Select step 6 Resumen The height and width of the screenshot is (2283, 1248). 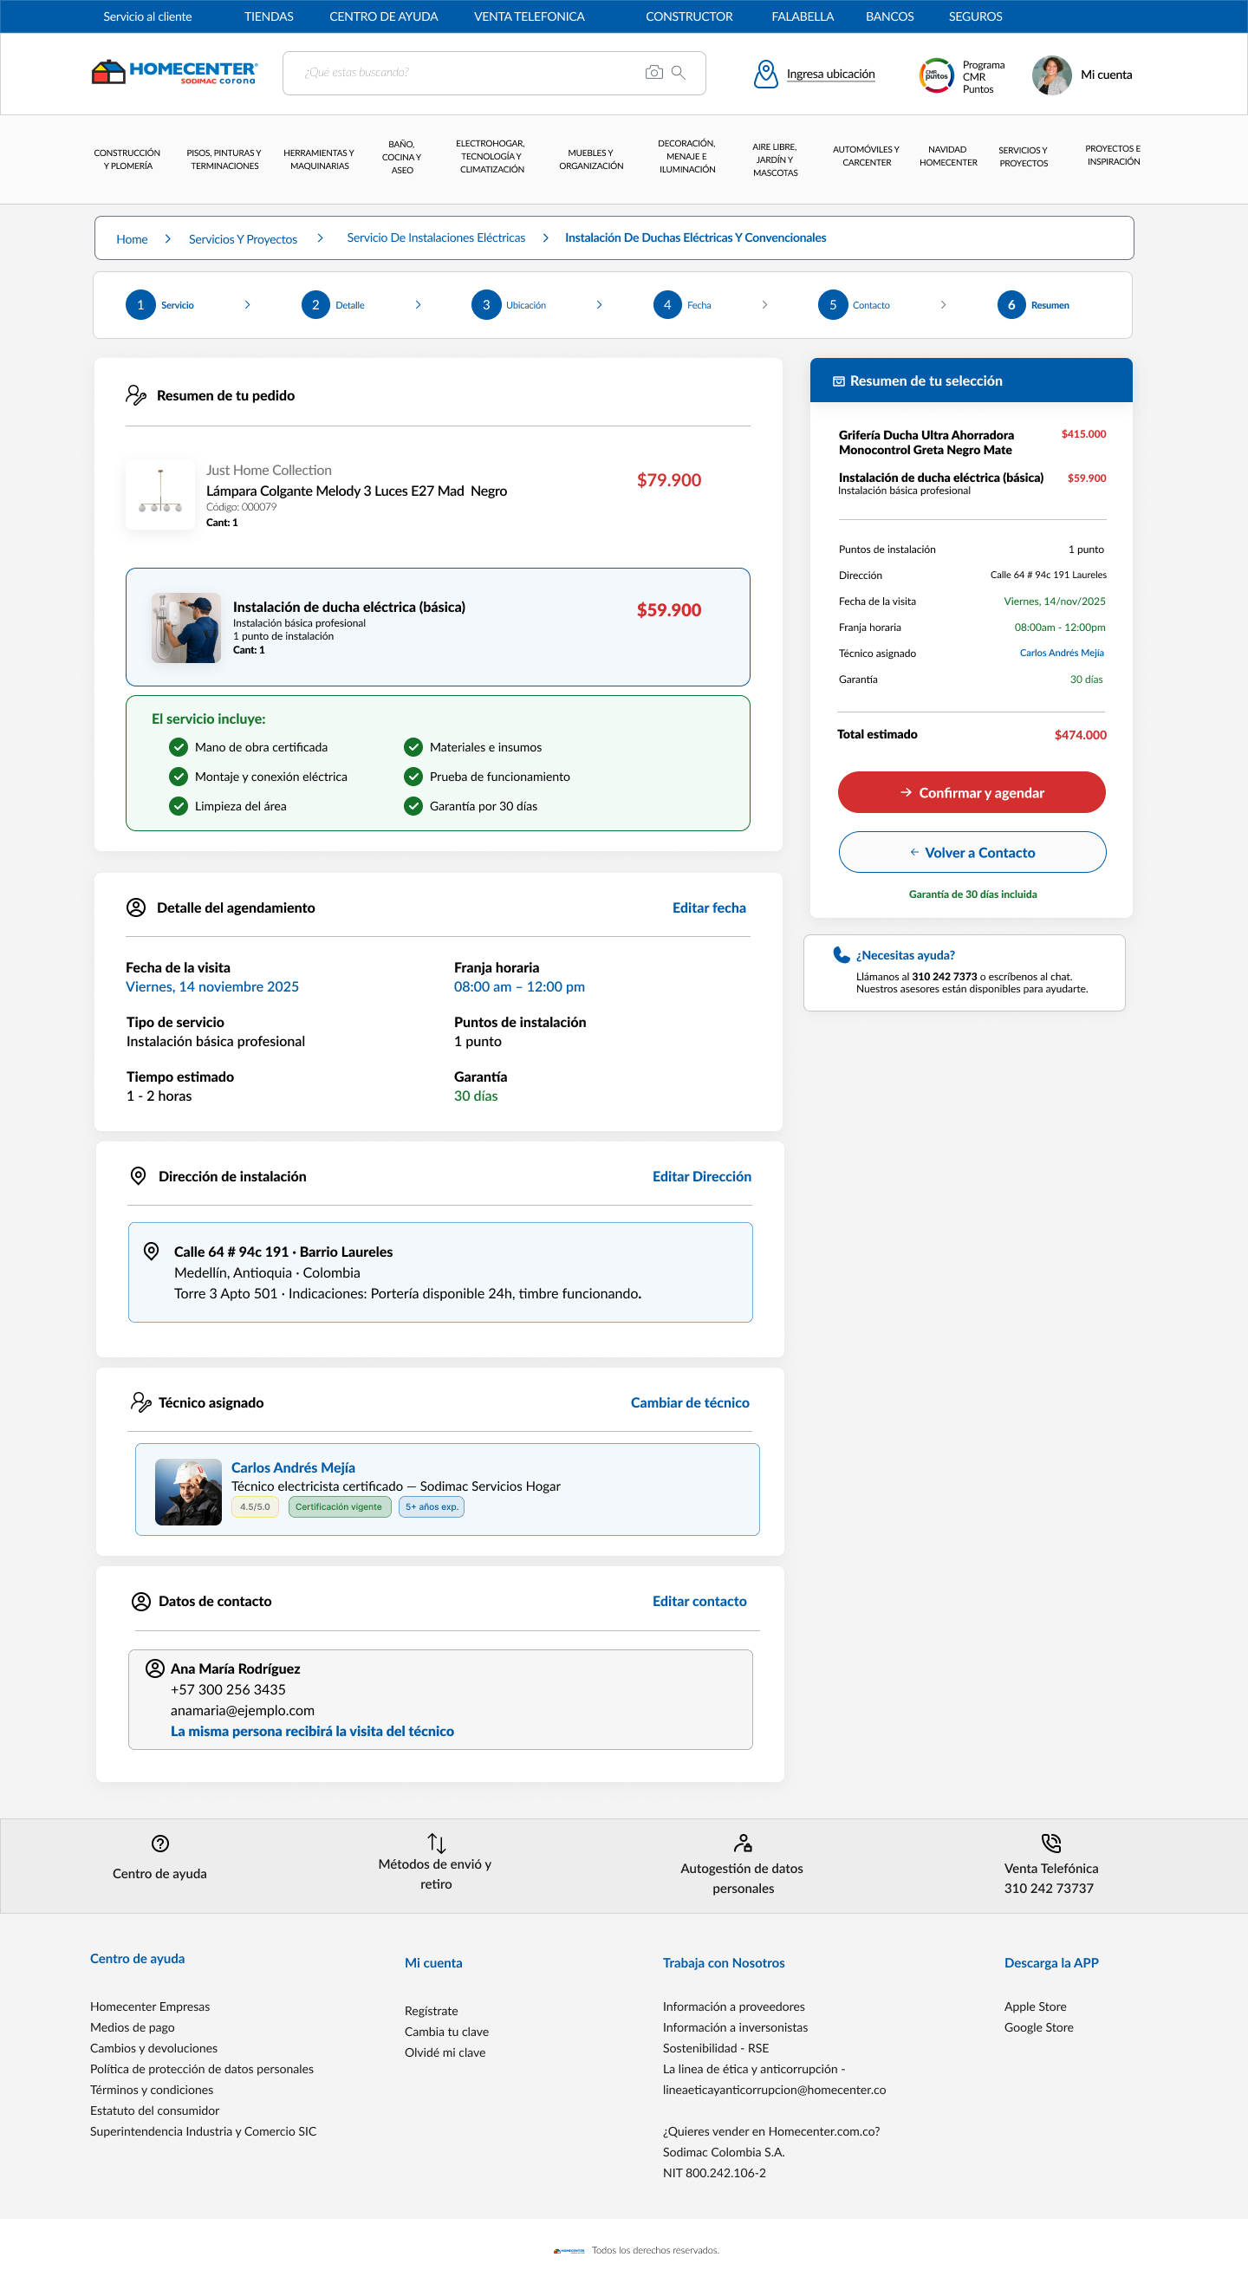click(1033, 305)
